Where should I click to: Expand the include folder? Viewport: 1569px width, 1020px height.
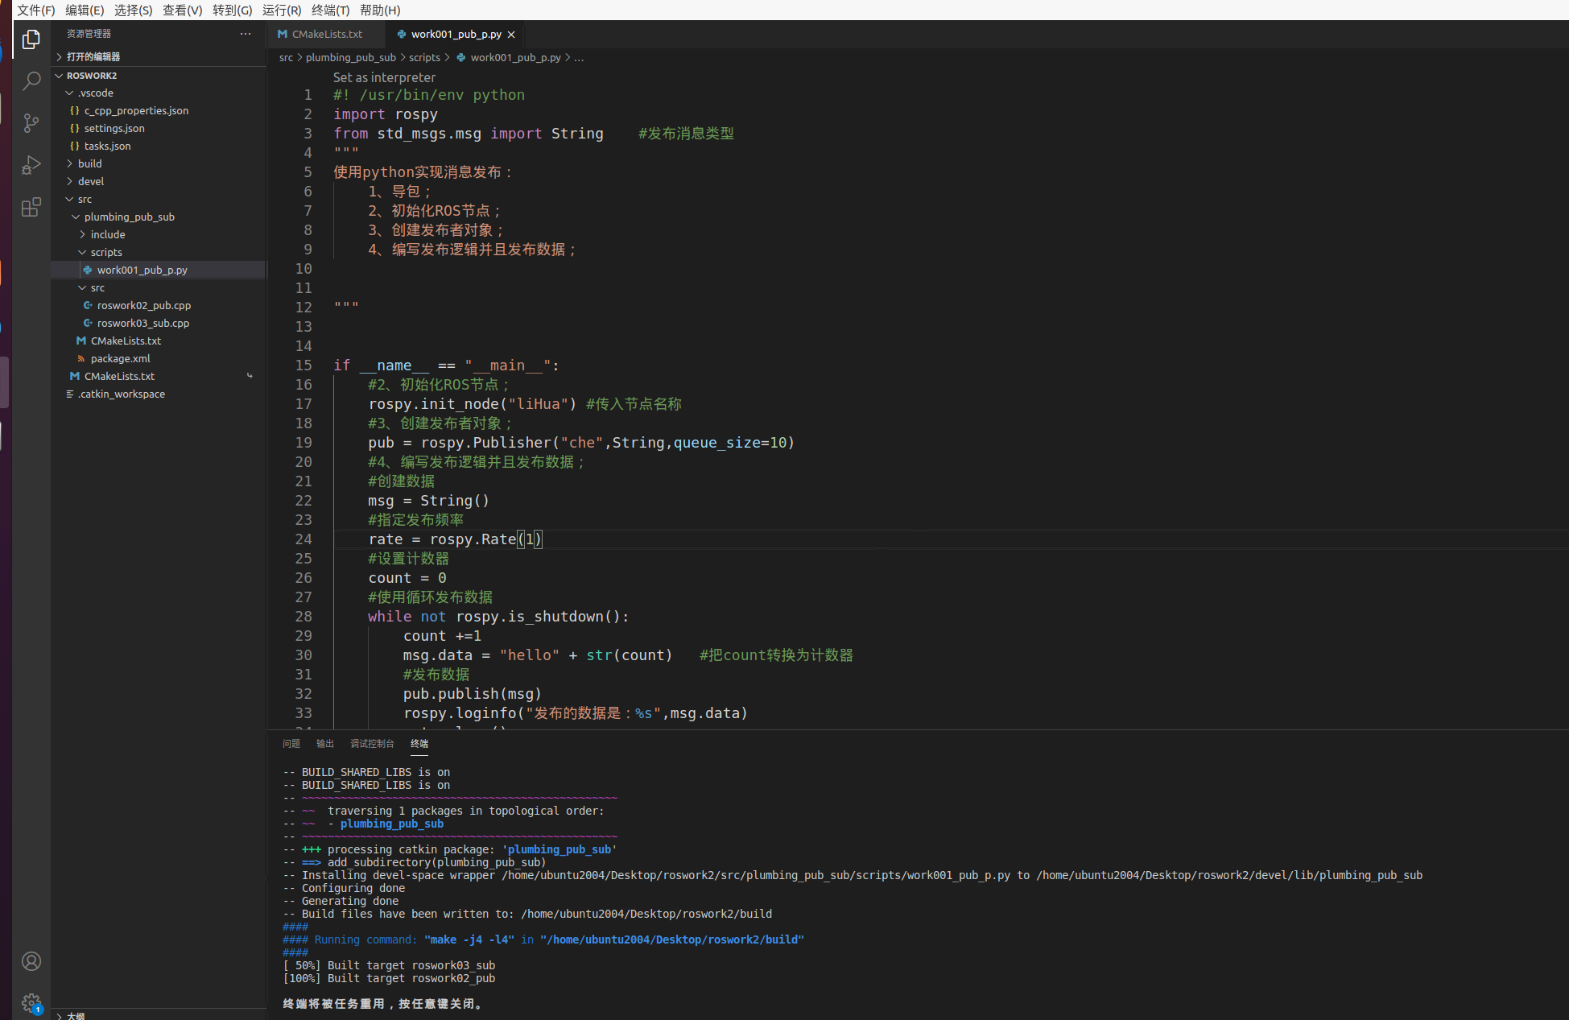(x=107, y=234)
